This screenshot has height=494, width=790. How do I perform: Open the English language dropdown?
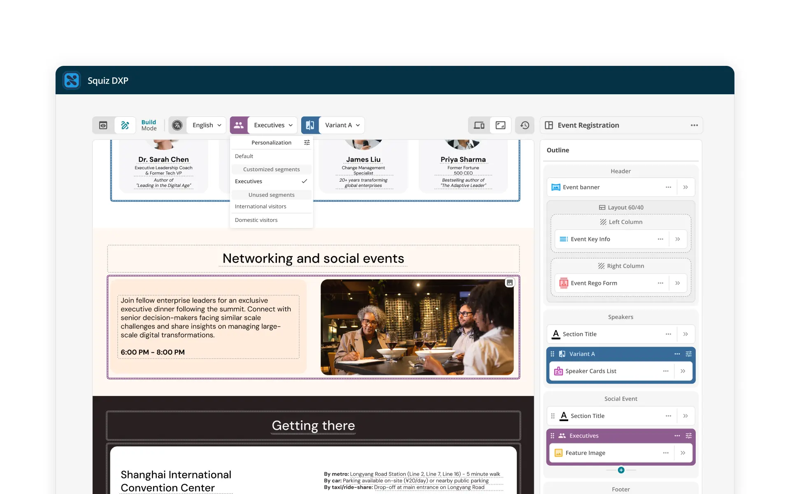(x=206, y=125)
